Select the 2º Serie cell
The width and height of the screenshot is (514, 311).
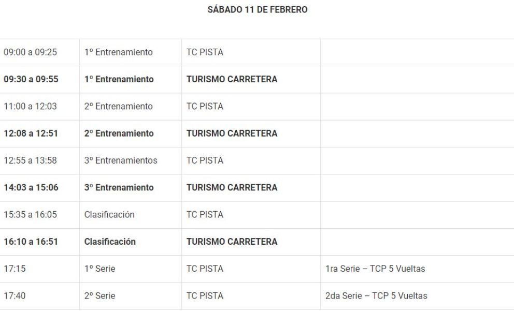point(100,295)
